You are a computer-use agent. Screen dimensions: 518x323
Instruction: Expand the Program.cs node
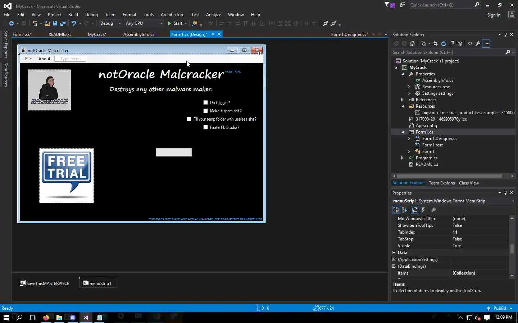tap(403, 158)
